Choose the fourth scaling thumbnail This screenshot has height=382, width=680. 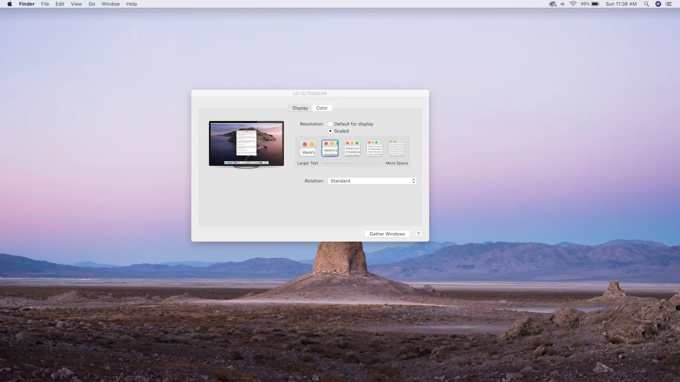tap(375, 148)
